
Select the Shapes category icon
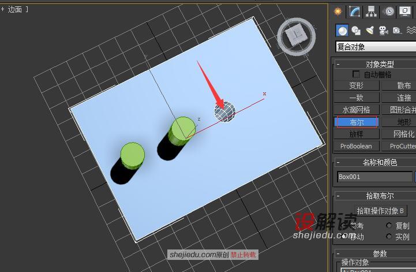[356, 31]
